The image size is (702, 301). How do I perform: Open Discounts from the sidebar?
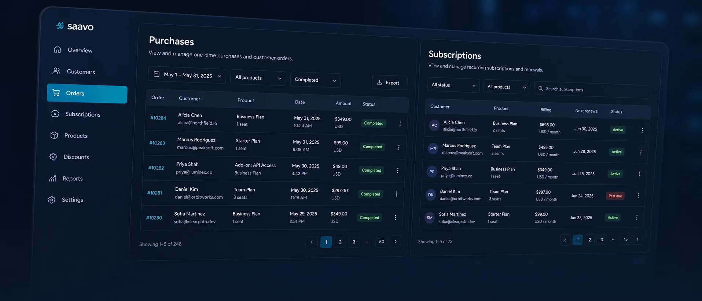[x=70, y=157]
